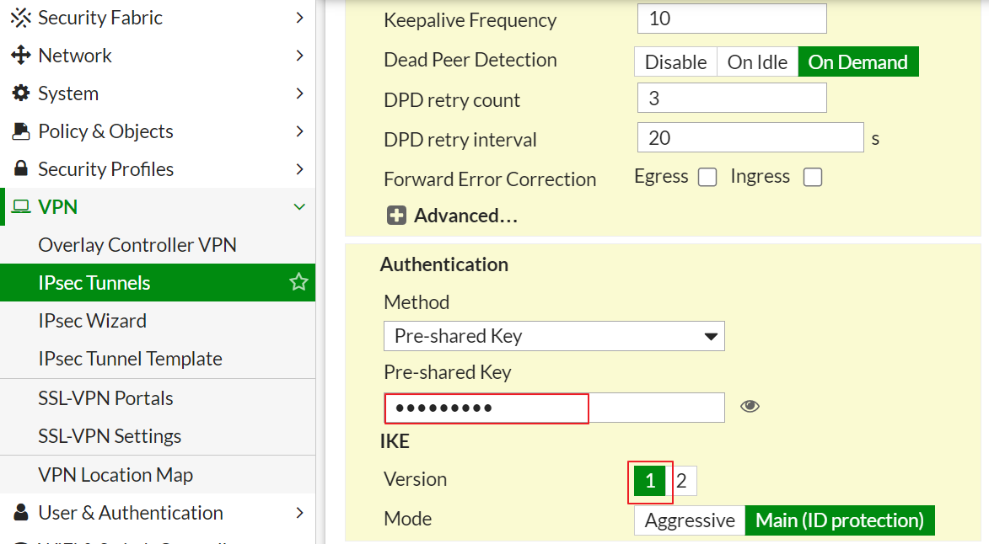Click the System gear icon
The image size is (989, 544).
[x=20, y=93]
